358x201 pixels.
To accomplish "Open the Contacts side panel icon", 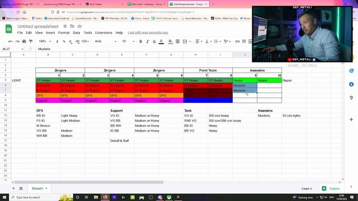I will pos(351,84).
